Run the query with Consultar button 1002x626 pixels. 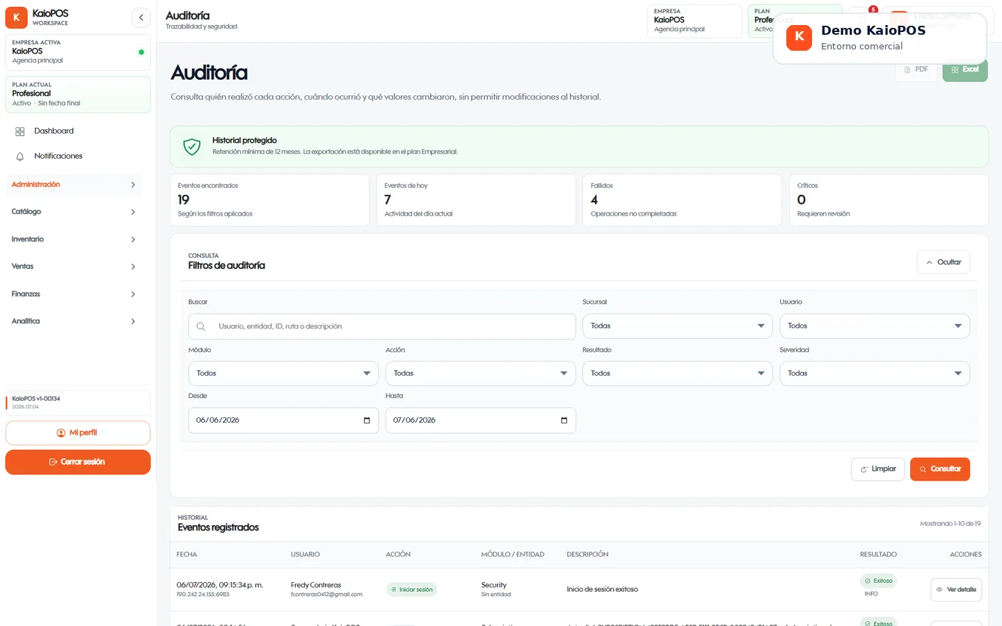coord(940,469)
